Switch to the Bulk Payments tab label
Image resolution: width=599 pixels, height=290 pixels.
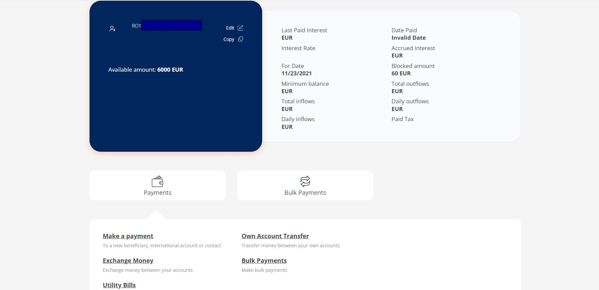pos(305,193)
